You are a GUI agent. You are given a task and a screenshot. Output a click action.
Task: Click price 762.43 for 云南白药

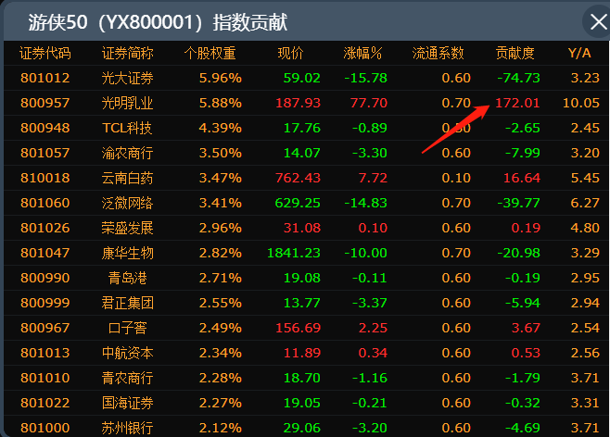point(298,178)
